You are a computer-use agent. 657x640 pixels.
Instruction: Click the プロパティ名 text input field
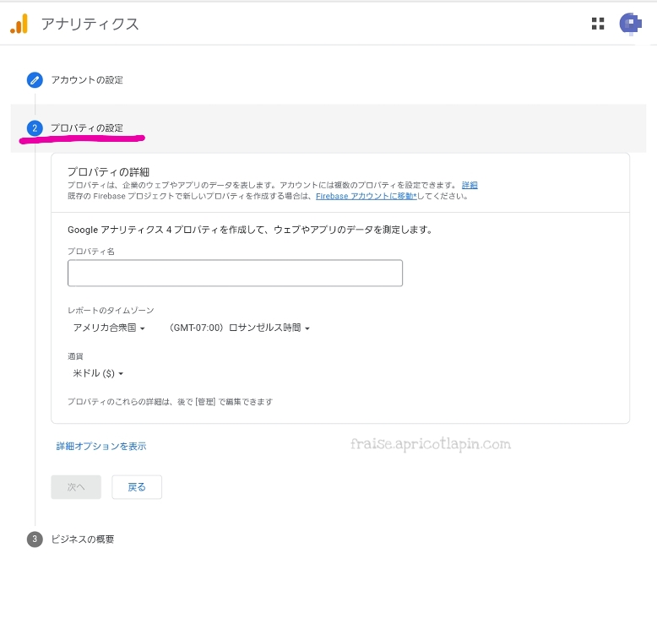click(x=235, y=273)
